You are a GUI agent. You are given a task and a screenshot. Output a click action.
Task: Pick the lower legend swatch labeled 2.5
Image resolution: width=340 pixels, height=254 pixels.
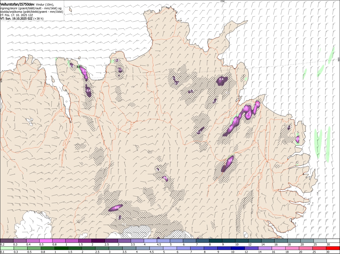[102, 248]
